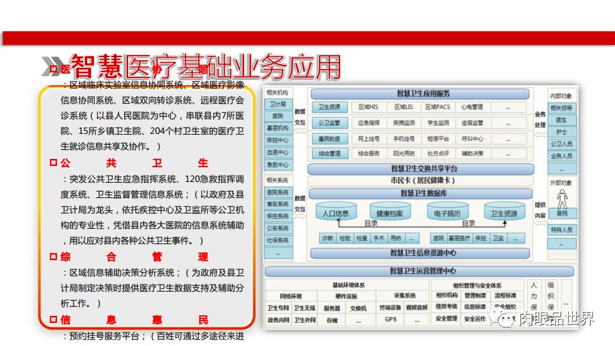Click the 区域LIS cell
The width and height of the screenshot is (615, 346).
(404, 107)
